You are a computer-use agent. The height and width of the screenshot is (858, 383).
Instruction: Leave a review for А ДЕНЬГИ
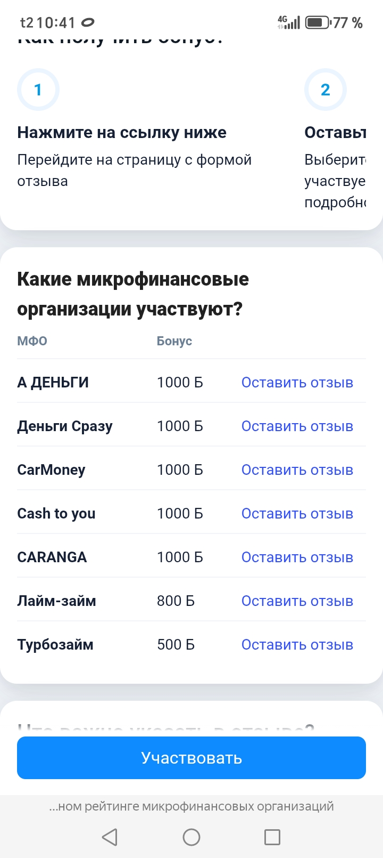click(x=297, y=383)
